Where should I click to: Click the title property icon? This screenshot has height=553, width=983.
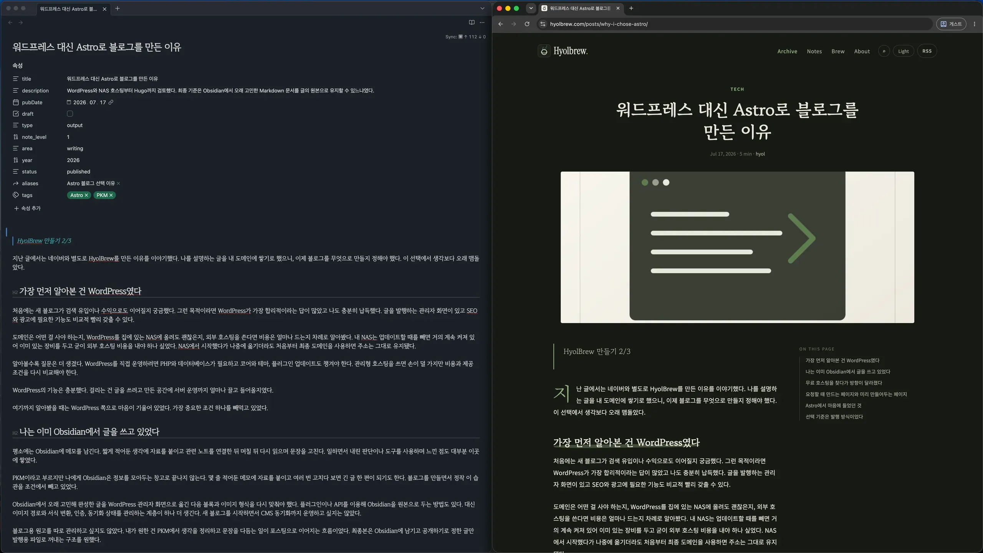(16, 79)
